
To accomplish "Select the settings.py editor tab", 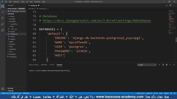I will pos(34,5).
